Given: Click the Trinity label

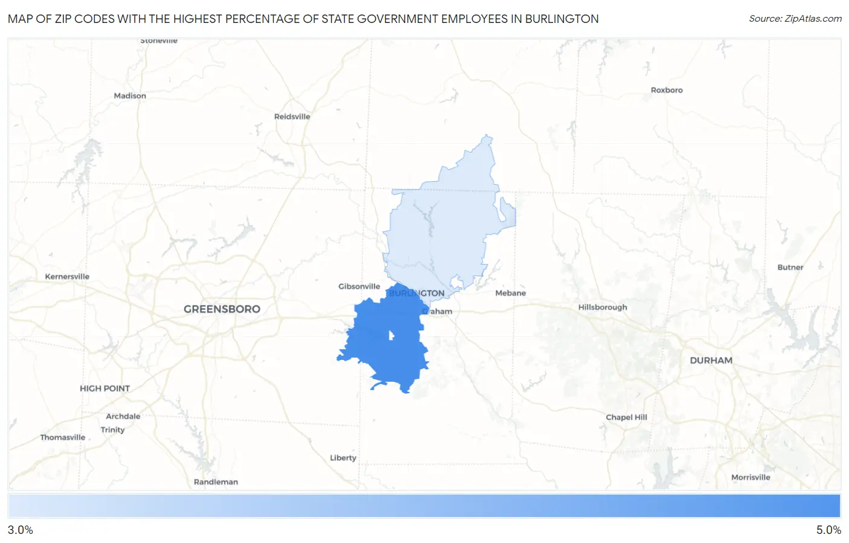Looking at the screenshot, I should (113, 429).
